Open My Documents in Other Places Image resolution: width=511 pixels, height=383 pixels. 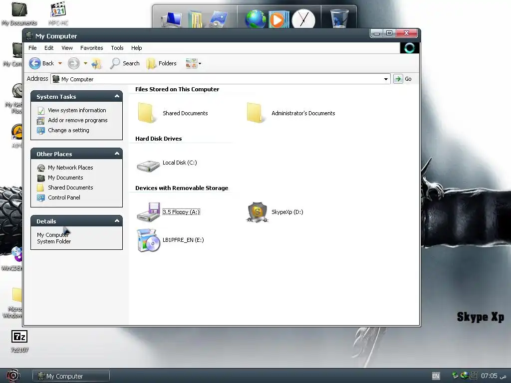point(65,178)
